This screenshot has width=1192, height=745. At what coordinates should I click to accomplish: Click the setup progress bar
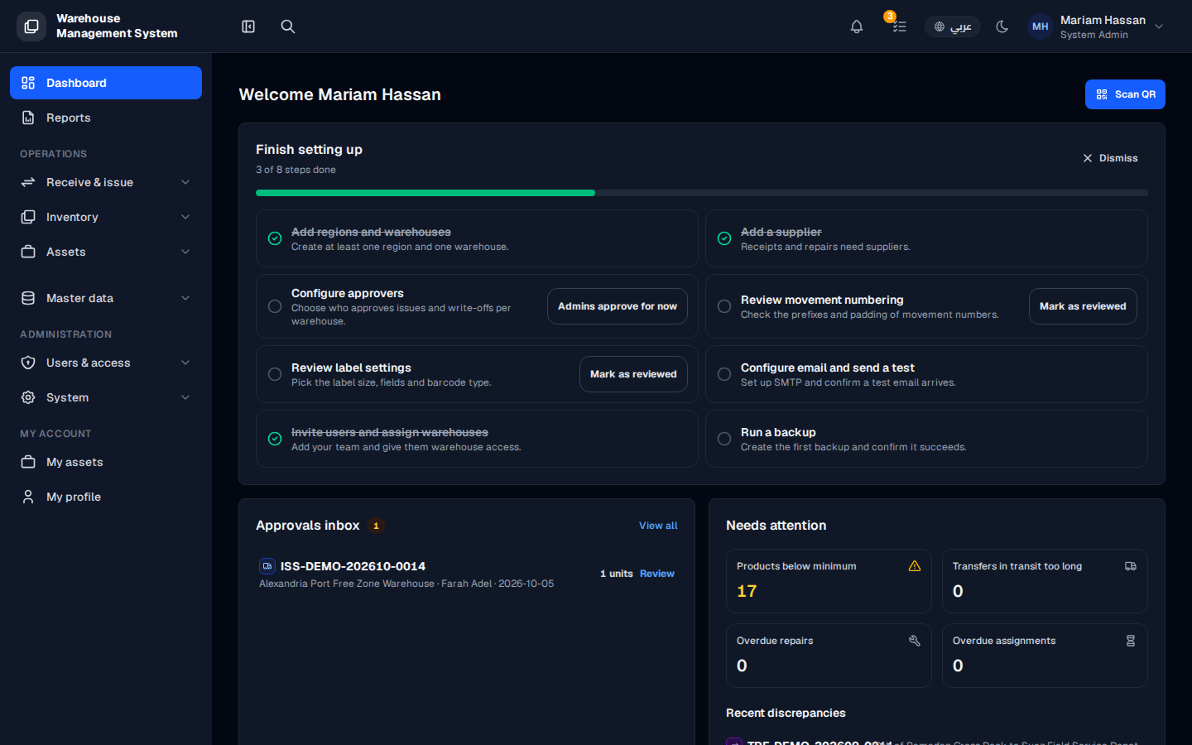[702, 193]
